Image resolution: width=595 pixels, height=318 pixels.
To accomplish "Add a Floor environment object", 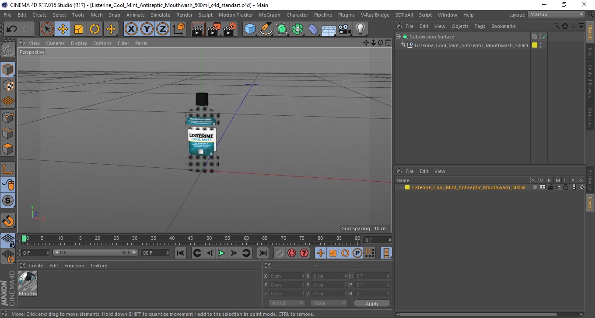I will click(x=329, y=29).
